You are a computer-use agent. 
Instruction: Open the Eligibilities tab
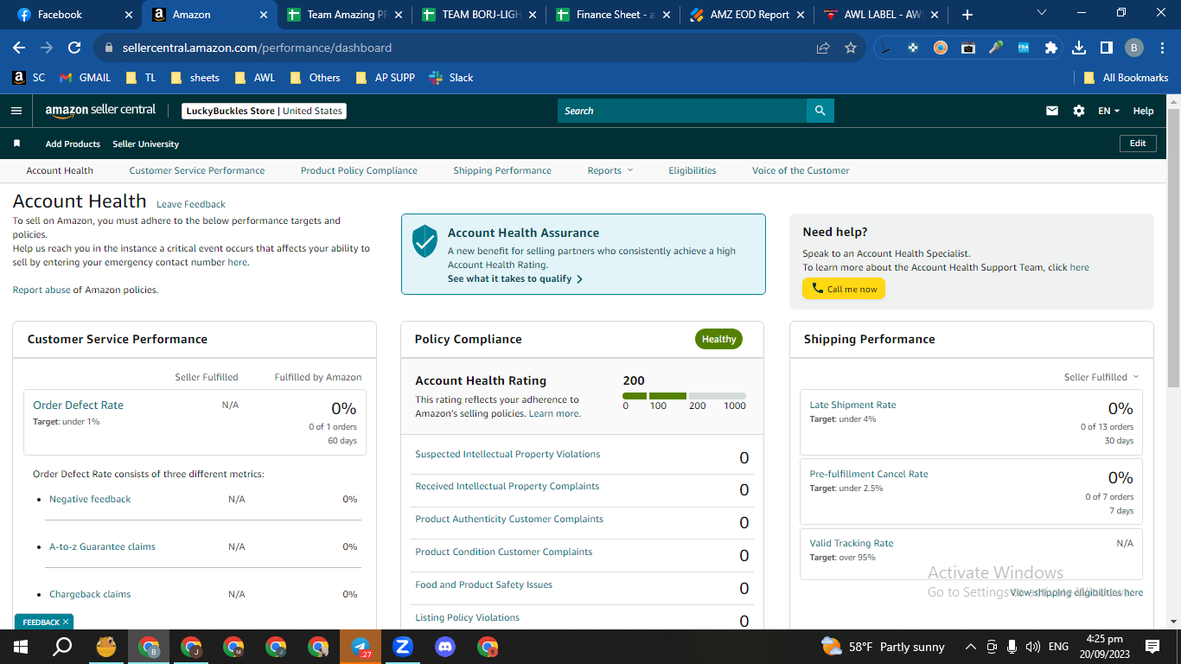[x=693, y=170]
